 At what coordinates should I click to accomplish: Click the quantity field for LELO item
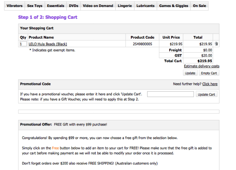pyautogui.click(x=23, y=44)
